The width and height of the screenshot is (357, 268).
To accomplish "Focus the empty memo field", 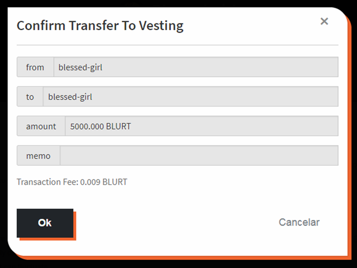I will (199, 155).
